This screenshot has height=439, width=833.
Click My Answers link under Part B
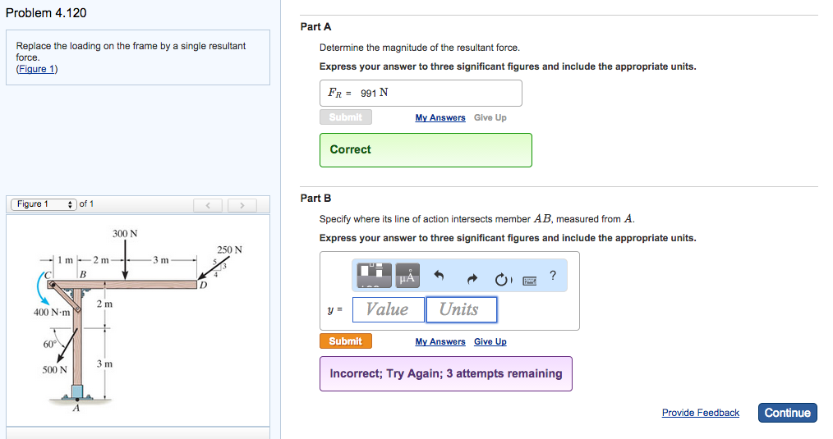click(440, 341)
